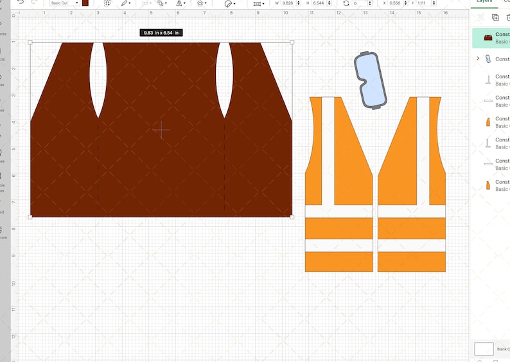Select the blue safety goggles on canvas
This screenshot has height=362, width=510.
[x=371, y=80]
